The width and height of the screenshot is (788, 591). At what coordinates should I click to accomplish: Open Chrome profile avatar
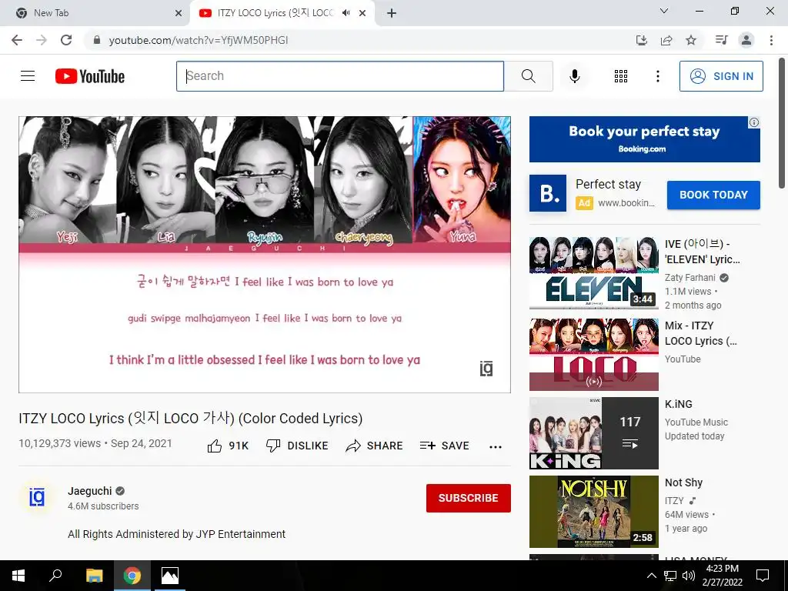point(746,40)
